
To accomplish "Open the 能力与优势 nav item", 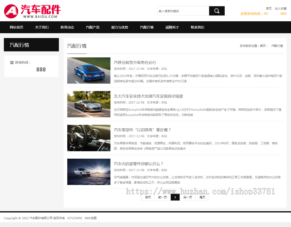I will point(120,27).
